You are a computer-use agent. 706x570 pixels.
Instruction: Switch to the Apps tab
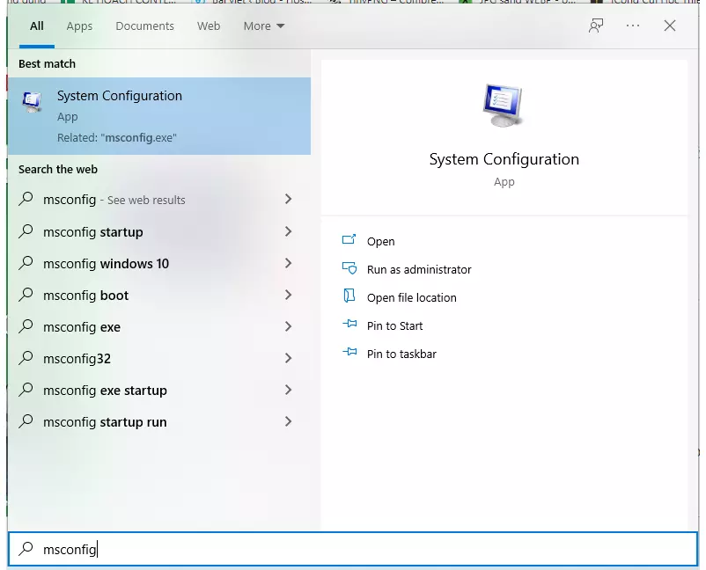coord(79,26)
